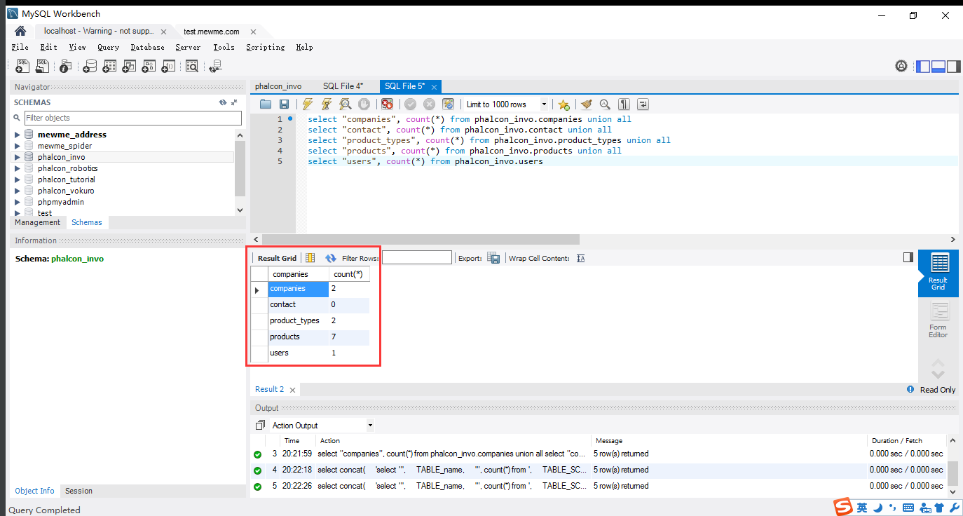Open the Scripting menu

(265, 47)
